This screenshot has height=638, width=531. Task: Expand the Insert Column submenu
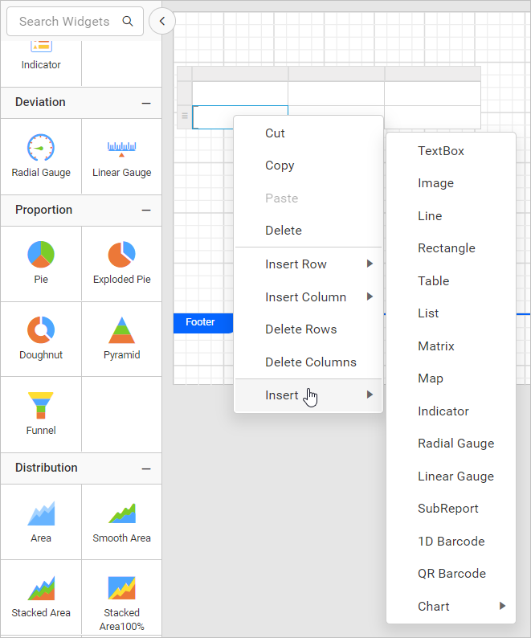(x=308, y=297)
